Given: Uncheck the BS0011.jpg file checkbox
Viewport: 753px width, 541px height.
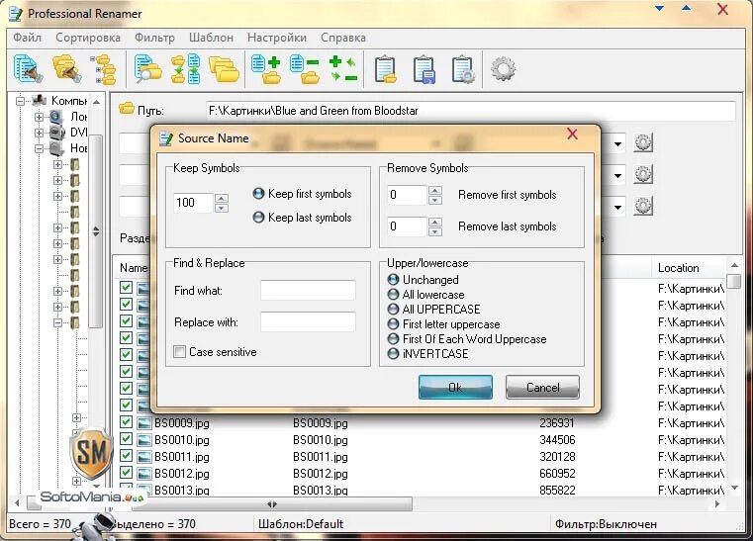Looking at the screenshot, I should [126, 456].
